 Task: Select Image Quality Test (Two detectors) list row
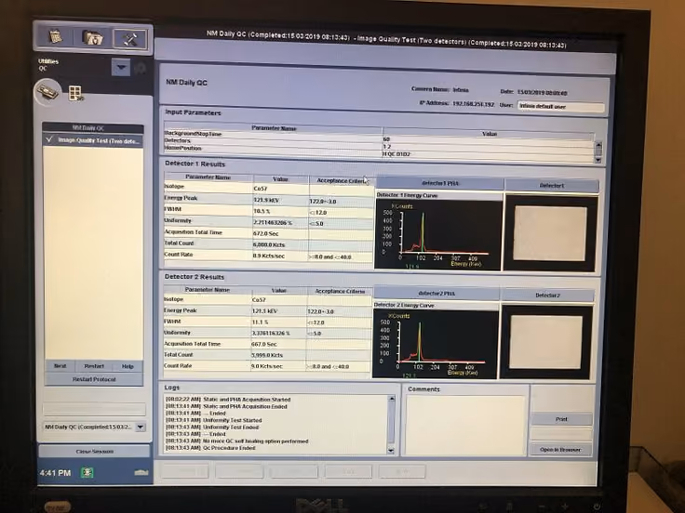click(93, 140)
